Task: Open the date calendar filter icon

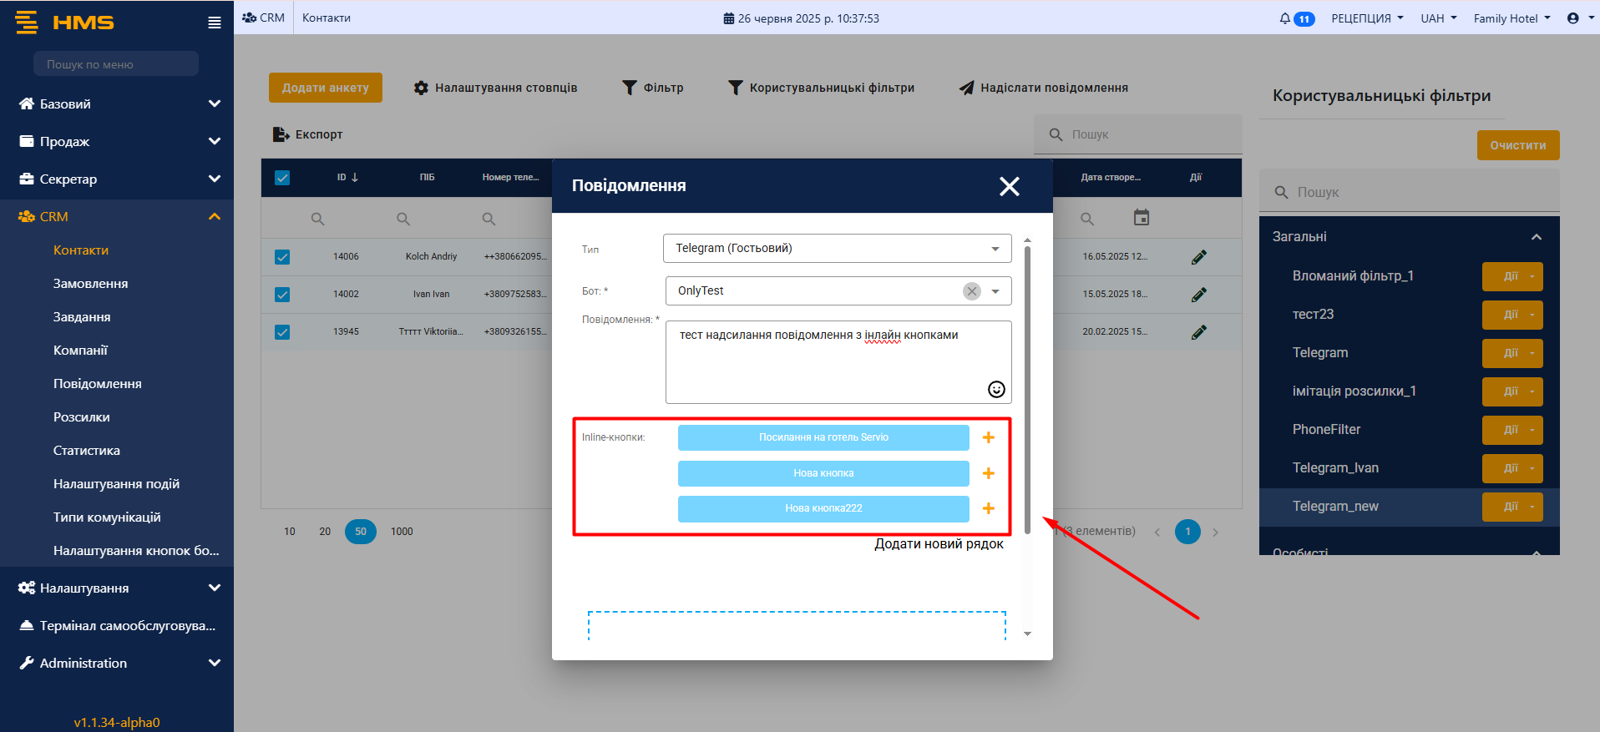Action: click(1141, 218)
